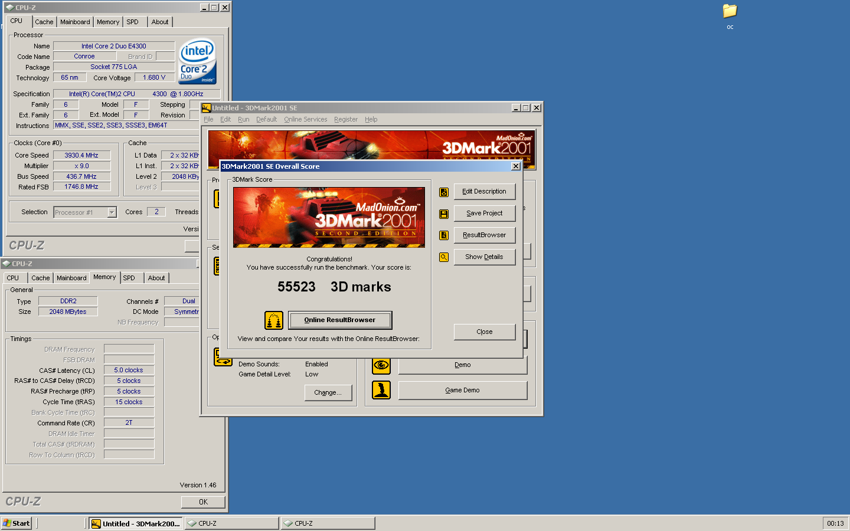This screenshot has height=531, width=850.
Task: Switch to Mainboard tab in lower CPU-Z window
Action: pyautogui.click(x=72, y=278)
